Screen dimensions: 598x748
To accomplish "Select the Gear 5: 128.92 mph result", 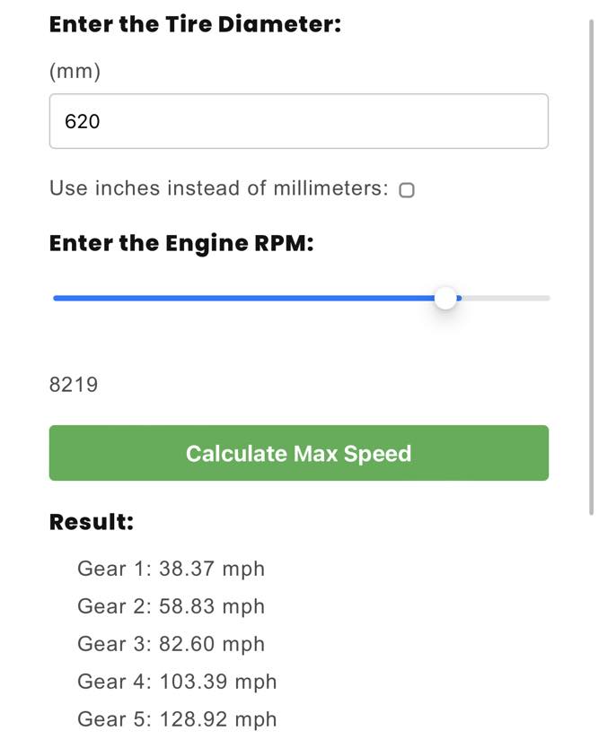I will coord(177,719).
